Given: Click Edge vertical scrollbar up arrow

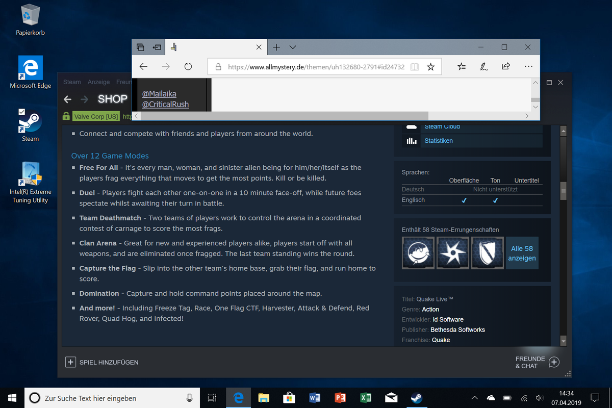Looking at the screenshot, I should pyautogui.click(x=535, y=83).
